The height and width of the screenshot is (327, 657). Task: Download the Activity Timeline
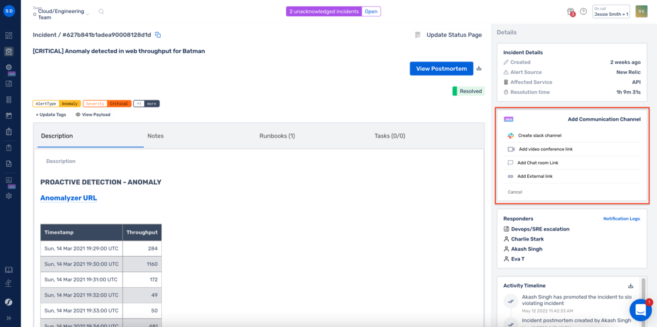click(631, 285)
